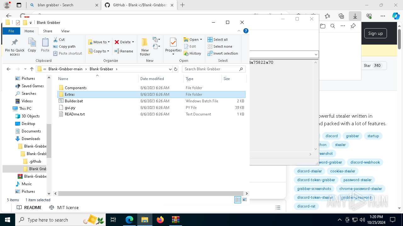Create a New folder from ribbon
Image resolution: width=403 pixels, height=226 pixels.
click(145, 47)
